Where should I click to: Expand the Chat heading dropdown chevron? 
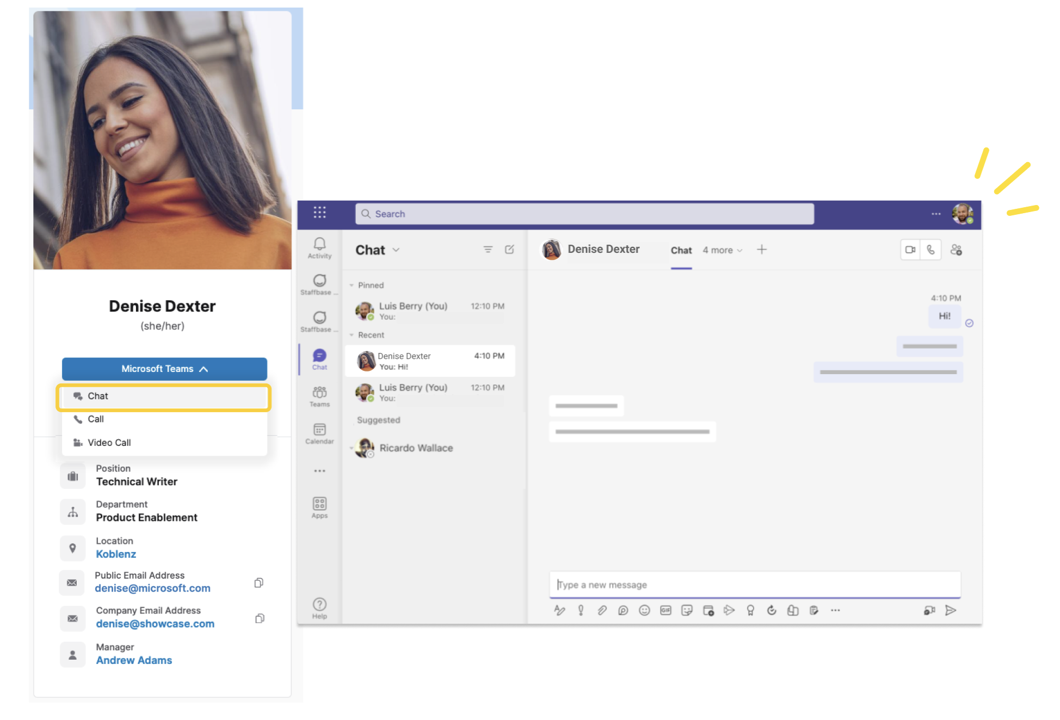[x=396, y=250]
